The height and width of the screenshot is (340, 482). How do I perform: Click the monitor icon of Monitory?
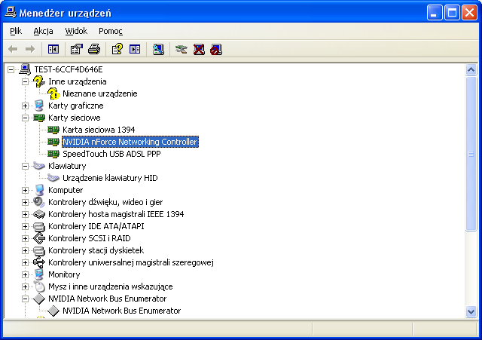[x=39, y=274]
